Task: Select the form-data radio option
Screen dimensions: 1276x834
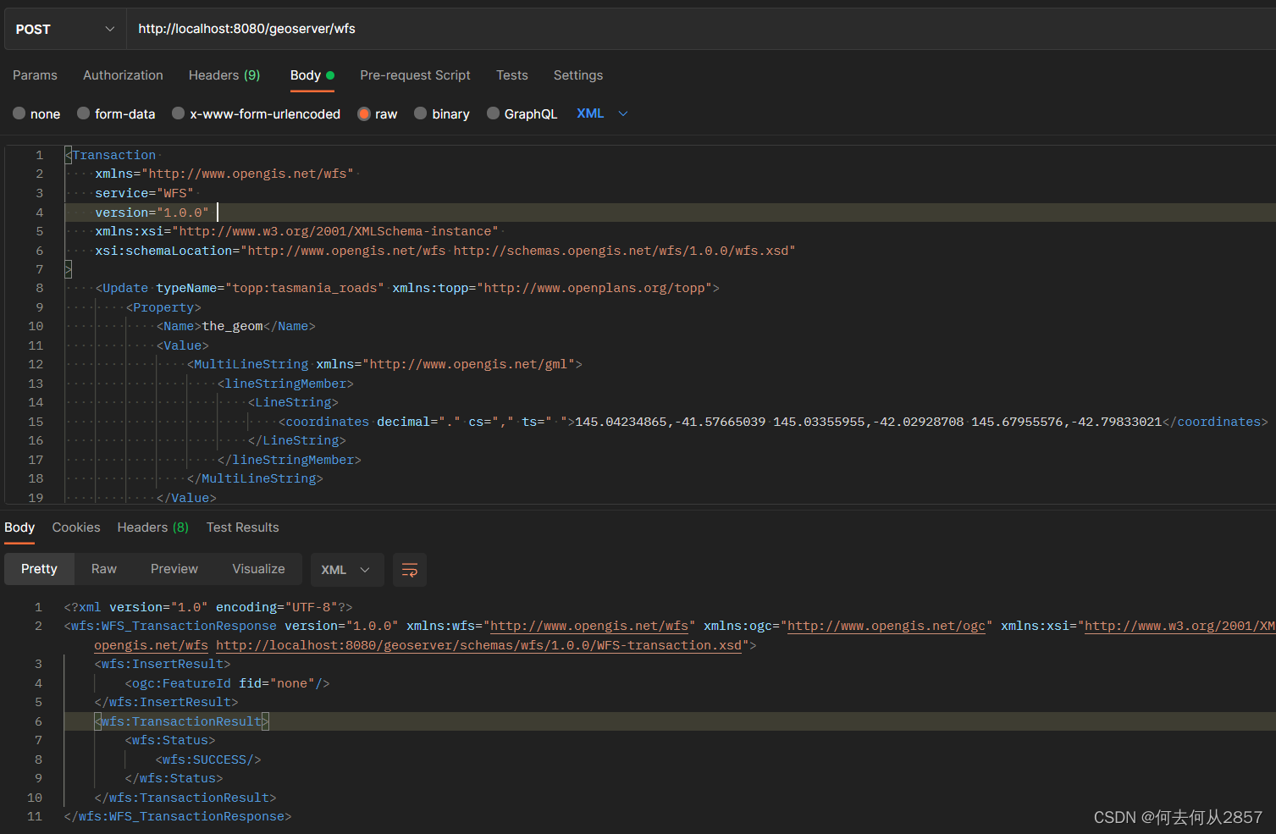Action: (116, 113)
